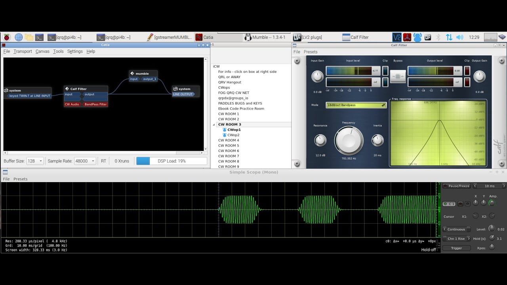The height and width of the screenshot is (285, 507).
Task: Click the blue VNC tray icon
Action: pyautogui.click(x=397, y=37)
